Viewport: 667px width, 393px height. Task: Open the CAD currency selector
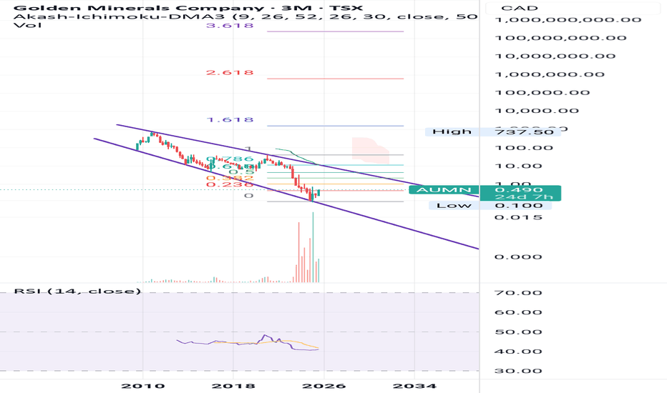click(572, 8)
